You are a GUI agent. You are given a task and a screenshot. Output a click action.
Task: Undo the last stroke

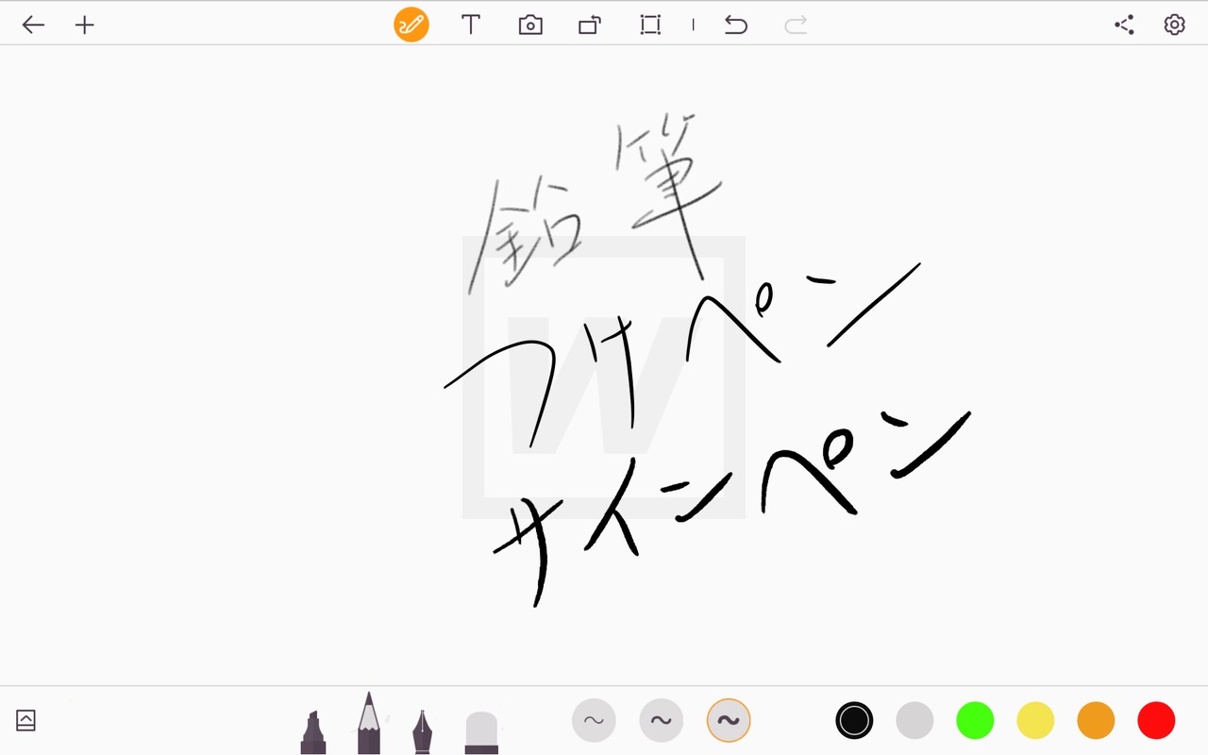pos(736,25)
